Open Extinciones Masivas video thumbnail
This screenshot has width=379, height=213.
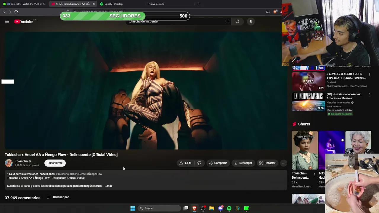pyautogui.click(x=308, y=102)
